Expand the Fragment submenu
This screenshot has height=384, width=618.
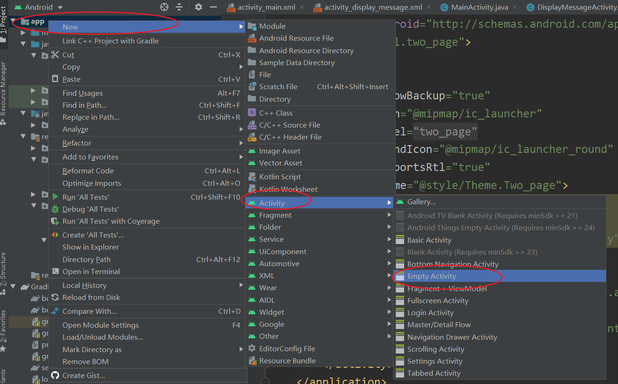320,215
